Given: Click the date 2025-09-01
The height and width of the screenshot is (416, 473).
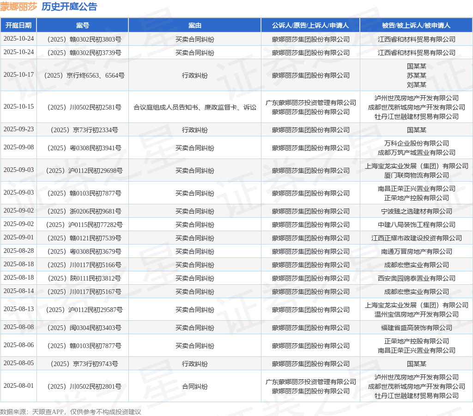Looking at the screenshot, I should [18, 237].
